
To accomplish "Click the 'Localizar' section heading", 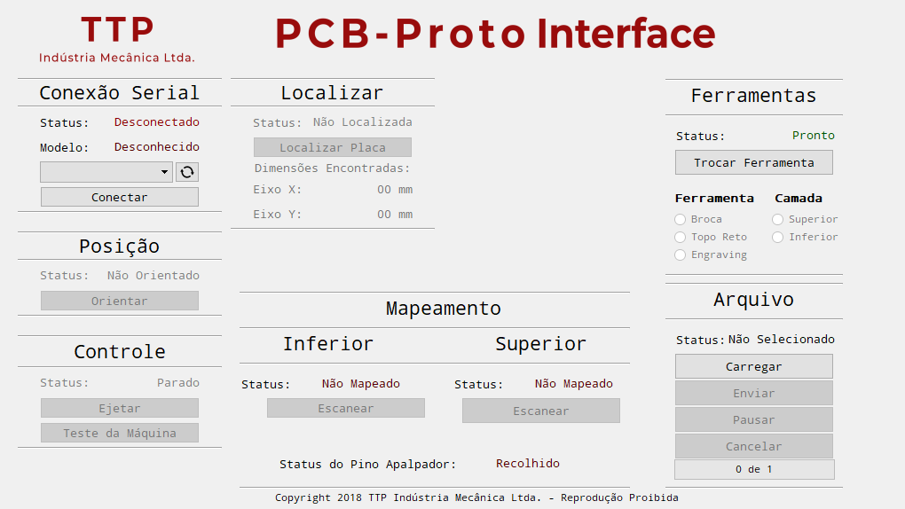I will (x=332, y=93).
